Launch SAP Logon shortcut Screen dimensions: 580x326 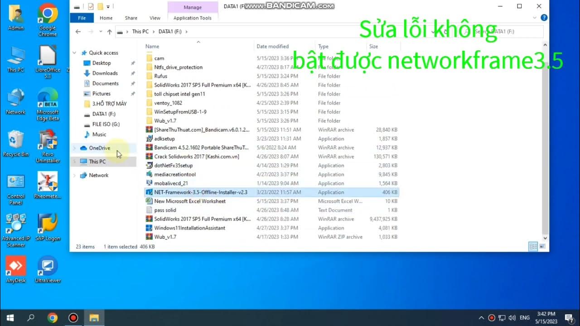tap(48, 227)
